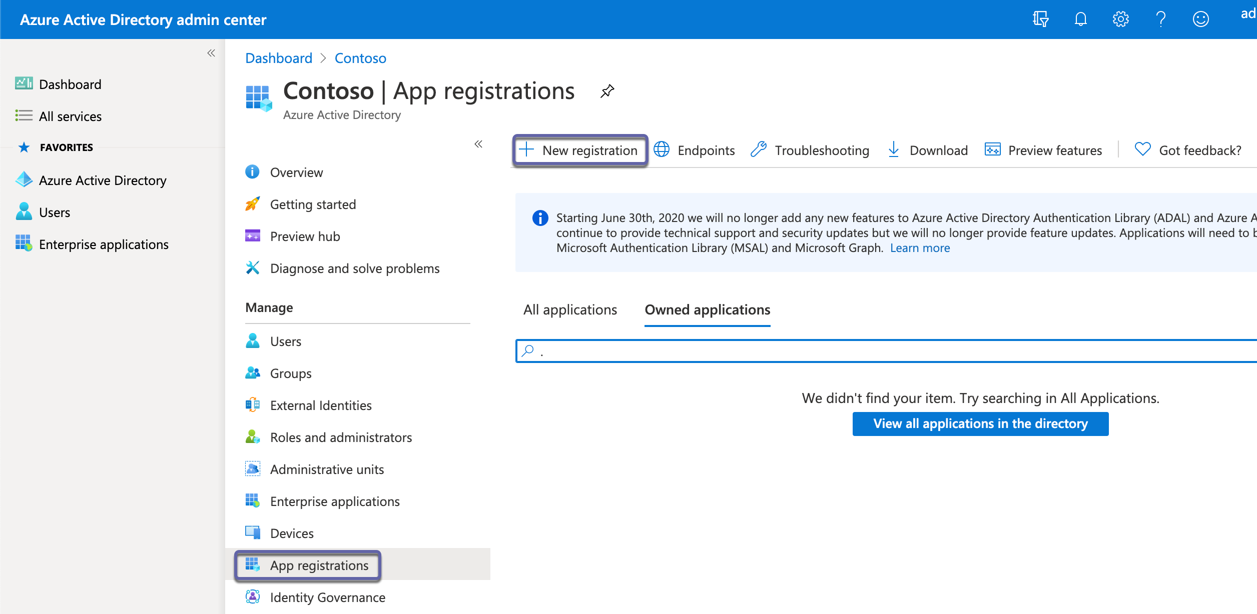Click the Identity Governance icon
This screenshot has width=1257, height=614.
point(252,597)
